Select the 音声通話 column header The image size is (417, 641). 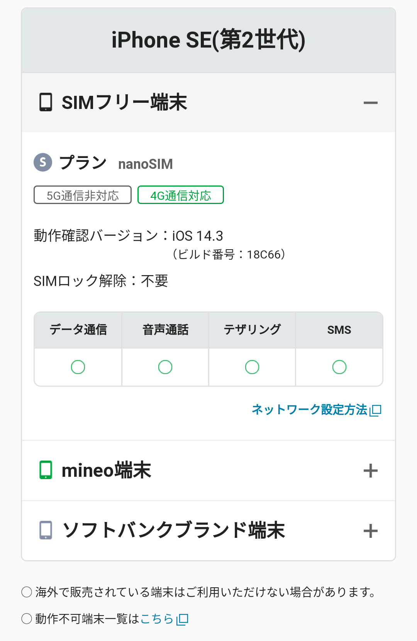coord(165,330)
